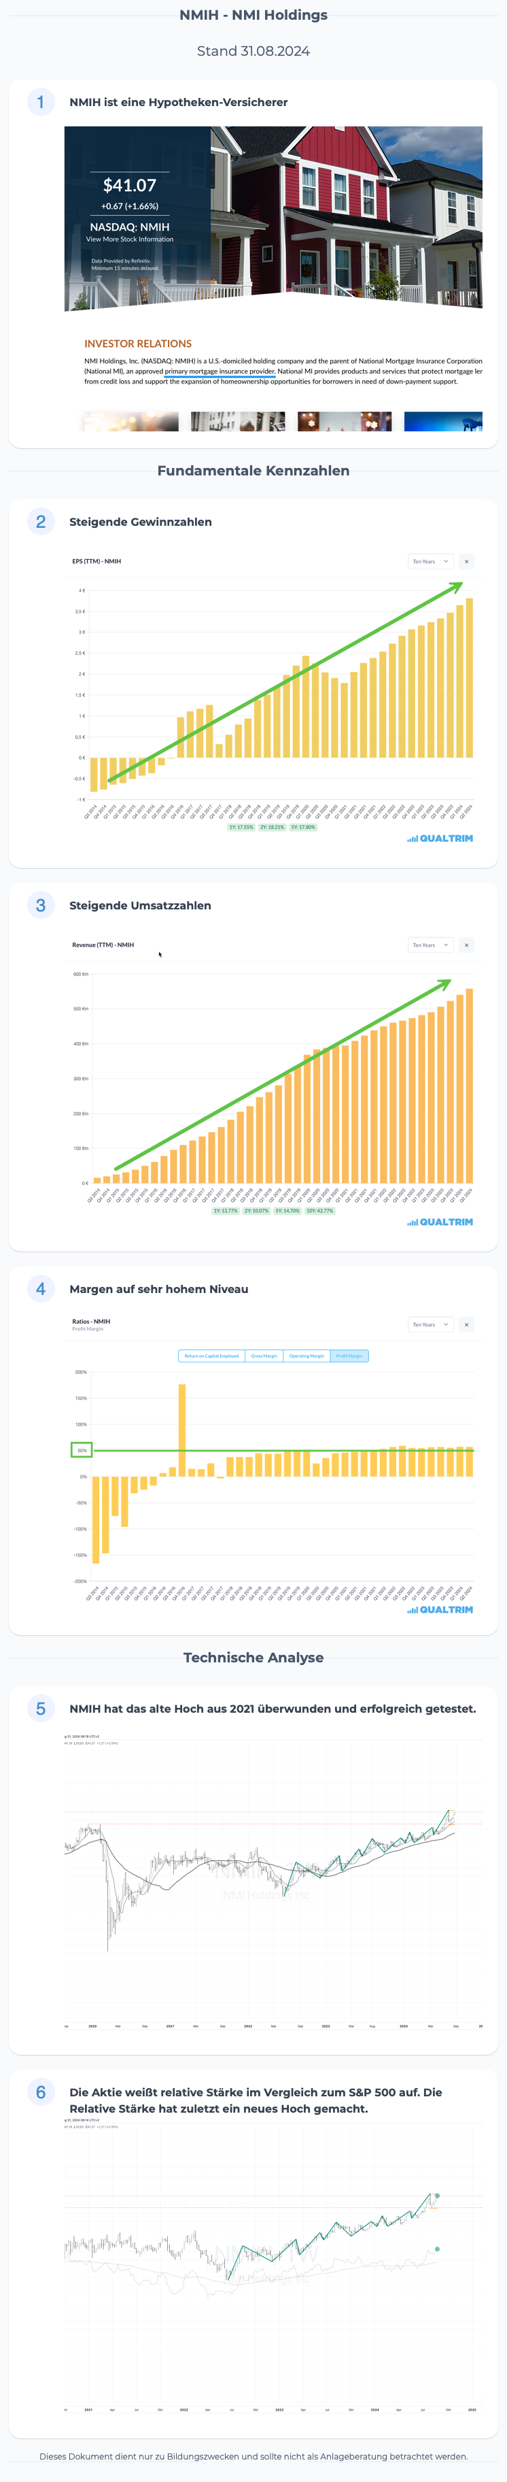Screen dimensions: 507x2482
Task: Open the Ten Years dropdown on EPS chart
Action: point(430,562)
